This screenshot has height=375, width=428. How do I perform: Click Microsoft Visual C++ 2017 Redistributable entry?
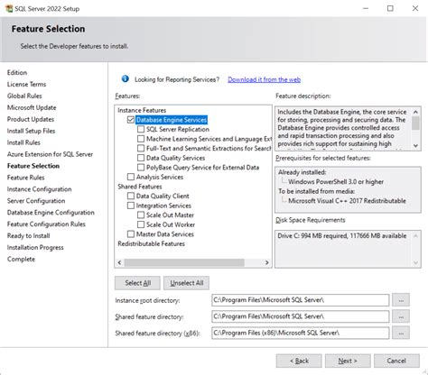point(347,201)
